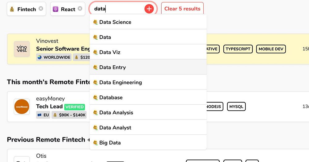This screenshot has height=162, width=309.
Task: Choose the Big Data suggestion
Action: tap(110, 143)
